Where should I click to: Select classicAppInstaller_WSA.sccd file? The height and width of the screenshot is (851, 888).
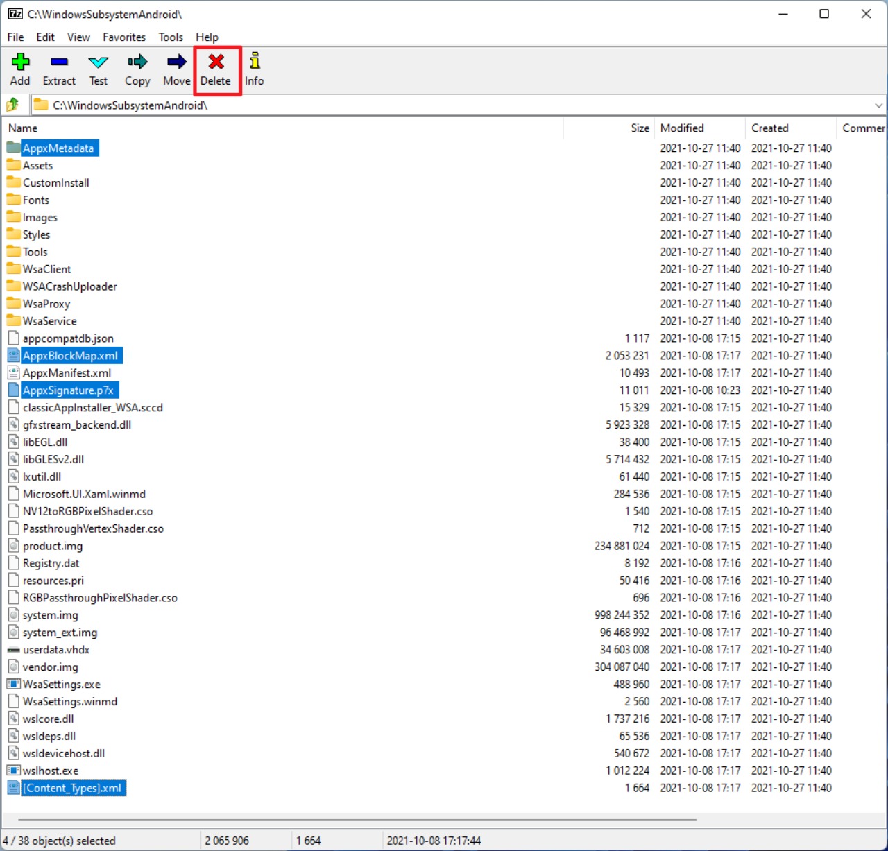tap(93, 407)
